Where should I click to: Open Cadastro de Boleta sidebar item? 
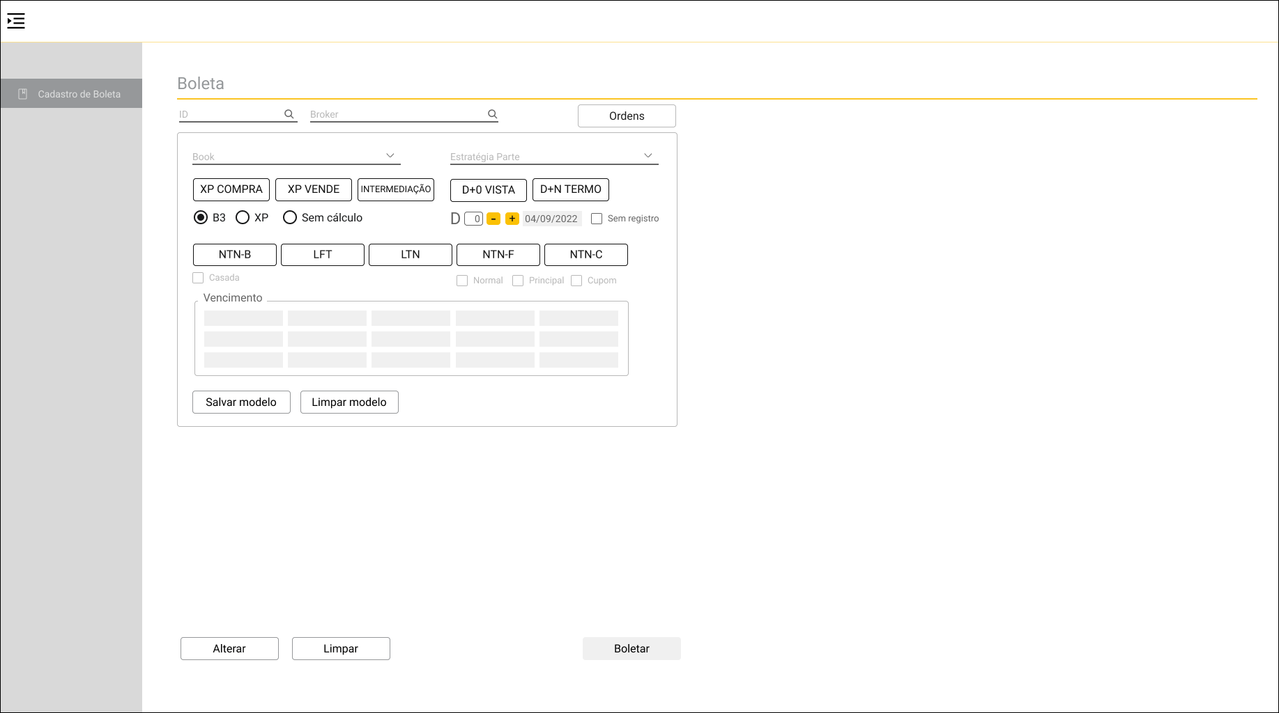click(x=79, y=94)
